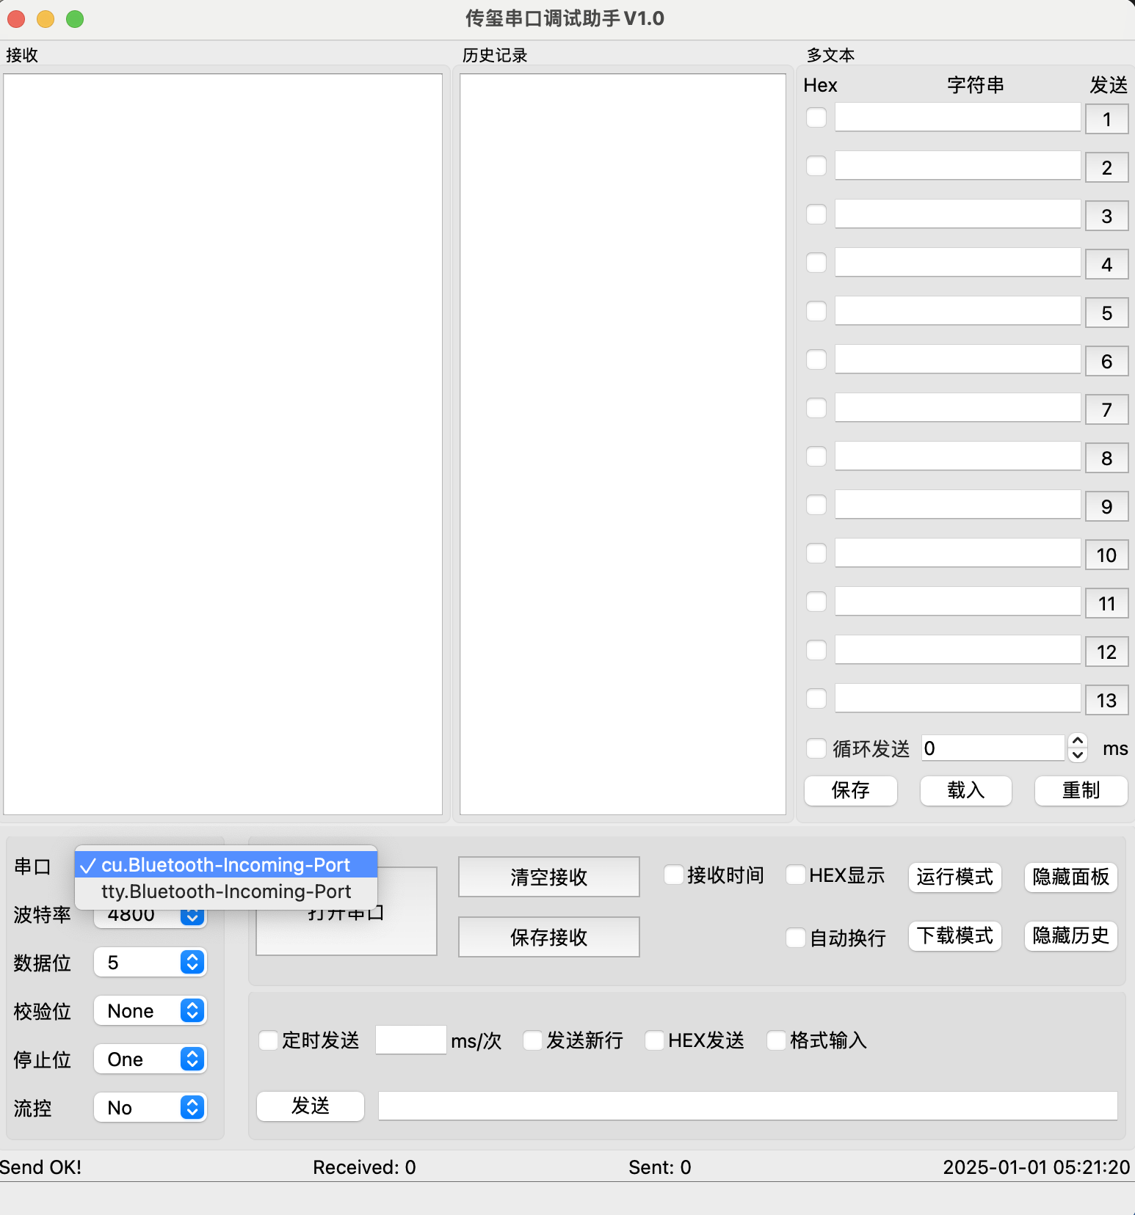This screenshot has width=1135, height=1215.
Task: Select tty.Bluetooth-Incoming-Port from the port list
Action: tap(226, 891)
